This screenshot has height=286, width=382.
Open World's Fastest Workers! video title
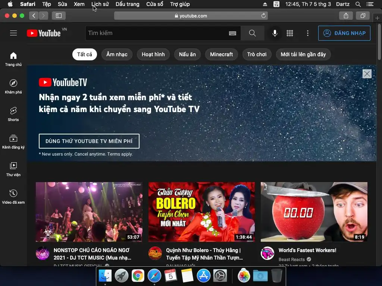pos(307,250)
